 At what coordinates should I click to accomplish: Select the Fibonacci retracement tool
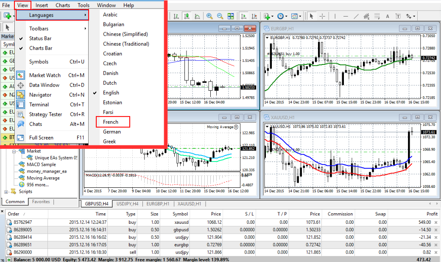377,16
